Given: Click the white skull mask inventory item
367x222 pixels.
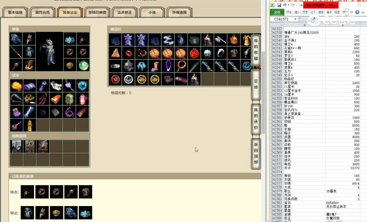Looking at the screenshot, I should pyautogui.click(x=207, y=53).
